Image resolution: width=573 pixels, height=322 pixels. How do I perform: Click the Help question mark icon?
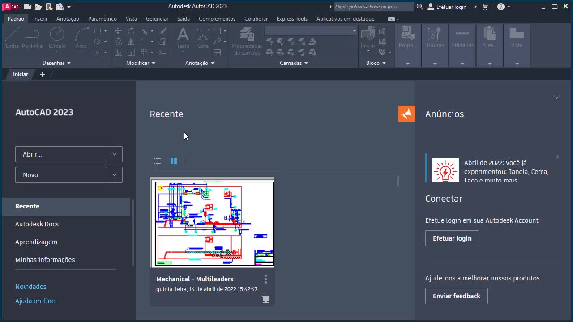click(501, 7)
